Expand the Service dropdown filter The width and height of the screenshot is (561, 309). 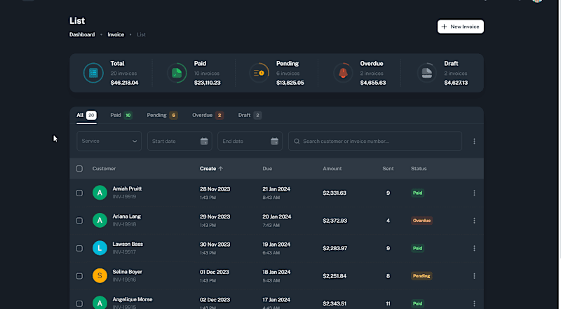click(x=109, y=141)
